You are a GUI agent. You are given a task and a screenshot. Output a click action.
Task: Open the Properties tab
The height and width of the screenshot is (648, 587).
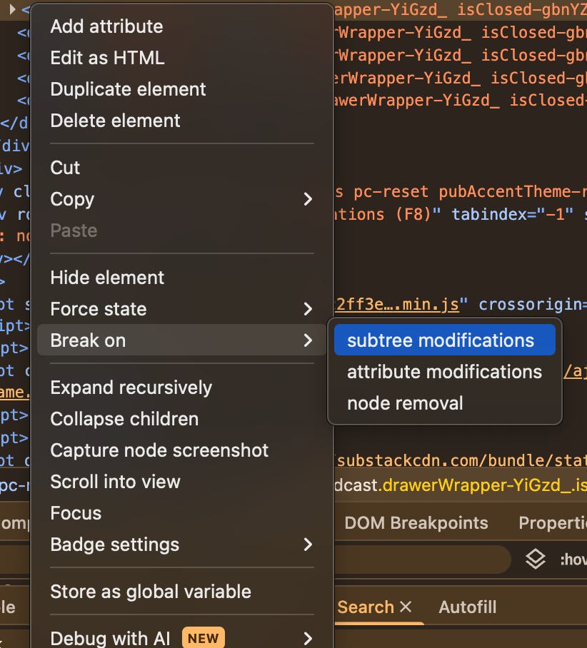553,523
